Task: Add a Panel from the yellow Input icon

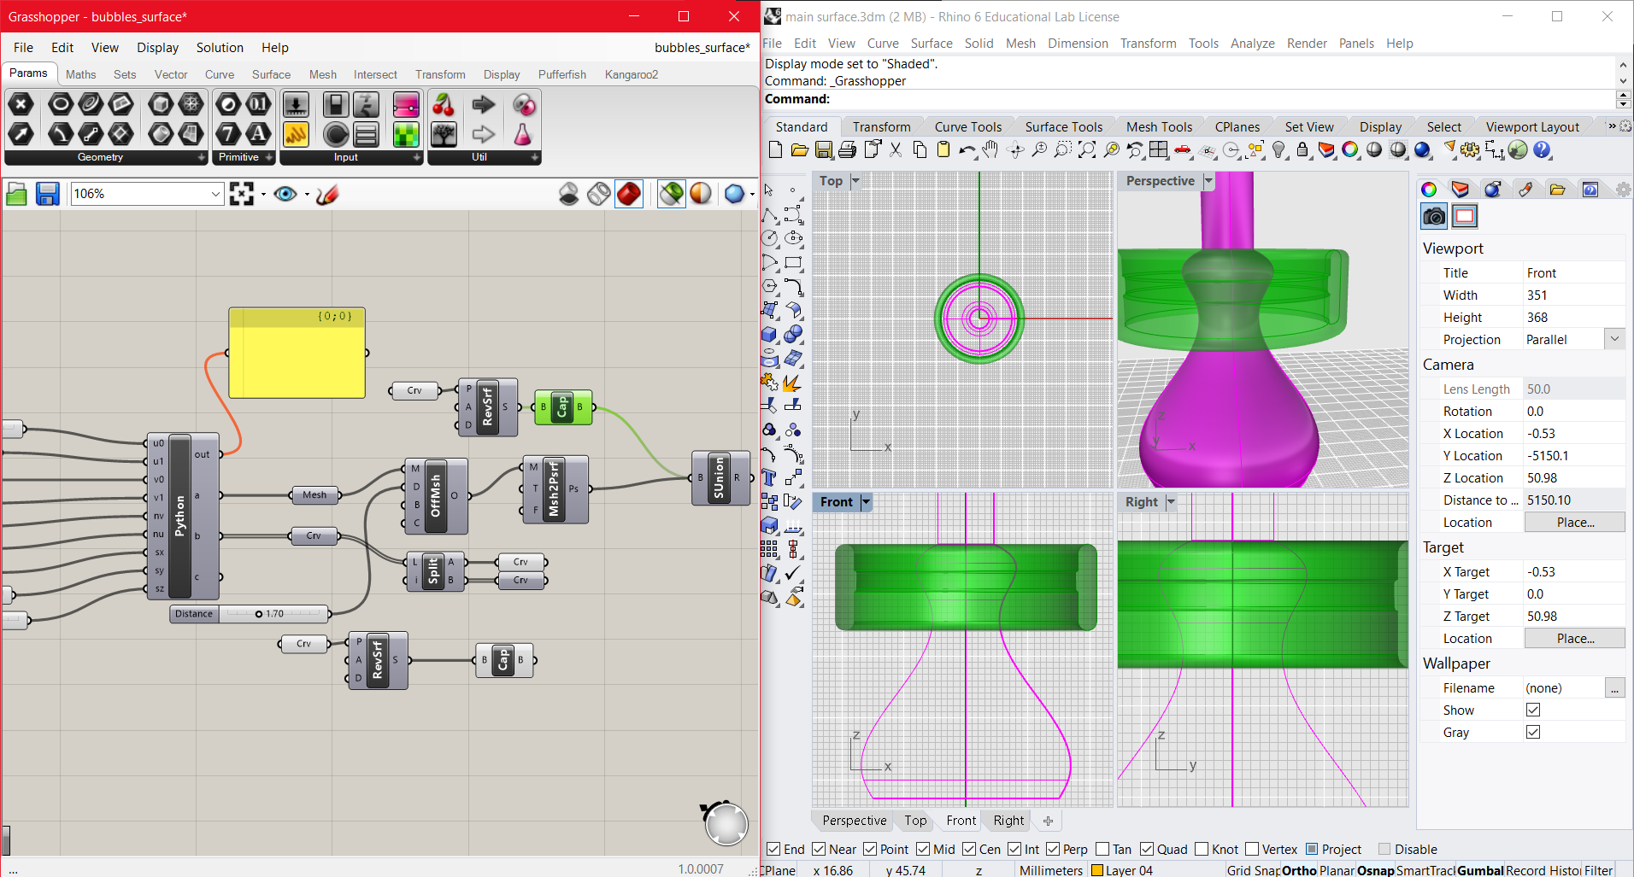Action: click(x=296, y=134)
